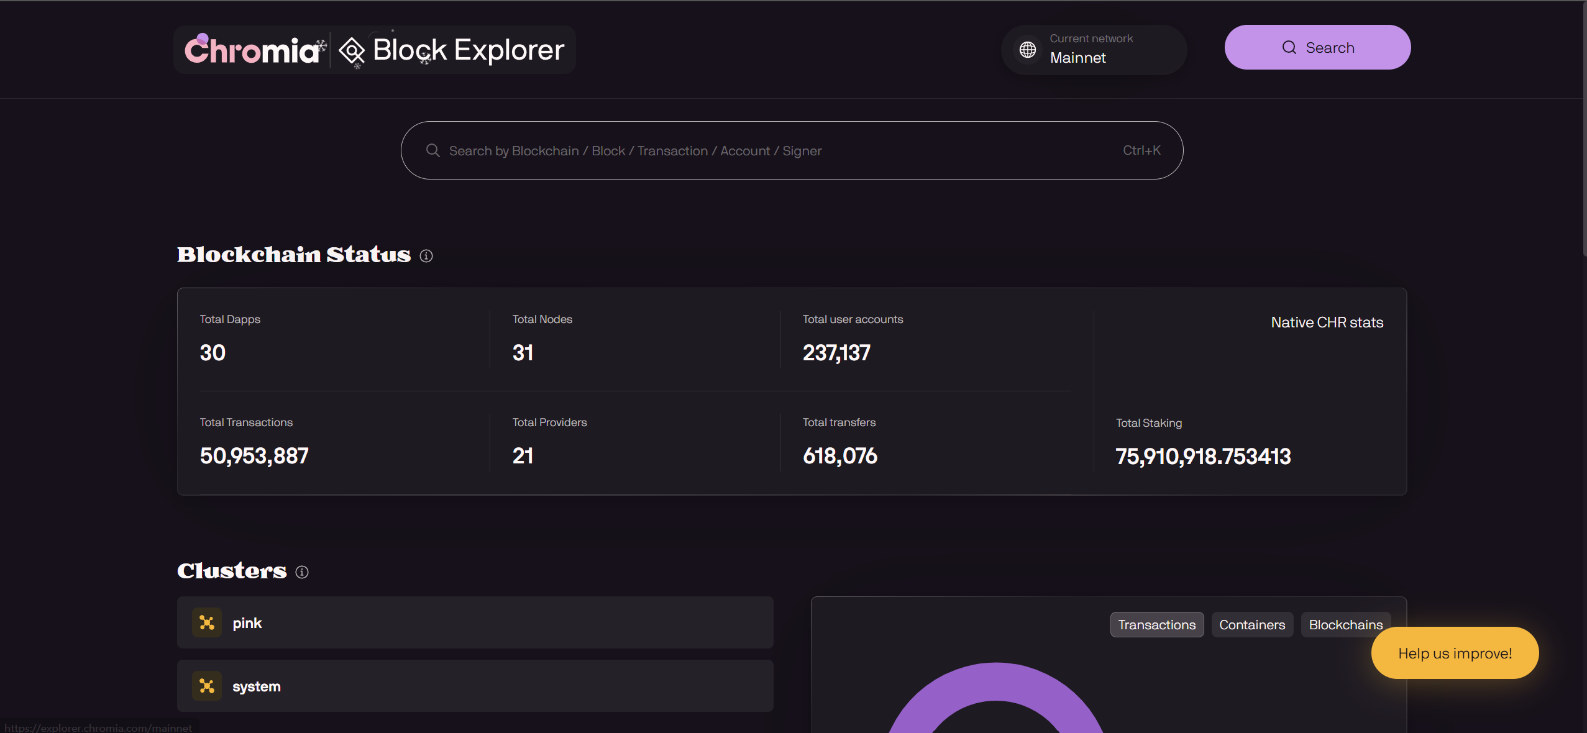Switch chart to Transactions tab
Screen dimensions: 1587x733
(1156, 625)
